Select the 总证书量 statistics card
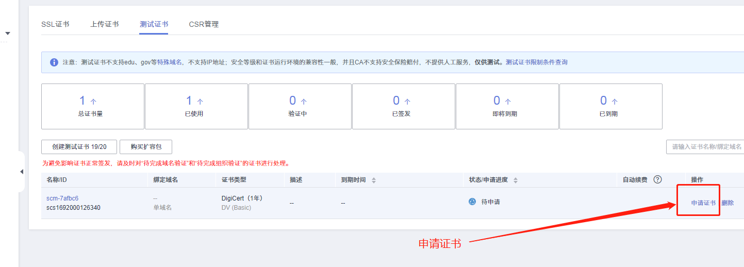Image resolution: width=744 pixels, height=267 pixels. pyautogui.click(x=93, y=106)
